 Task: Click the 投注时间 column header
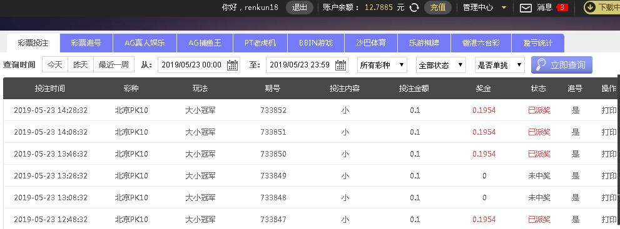pos(50,89)
